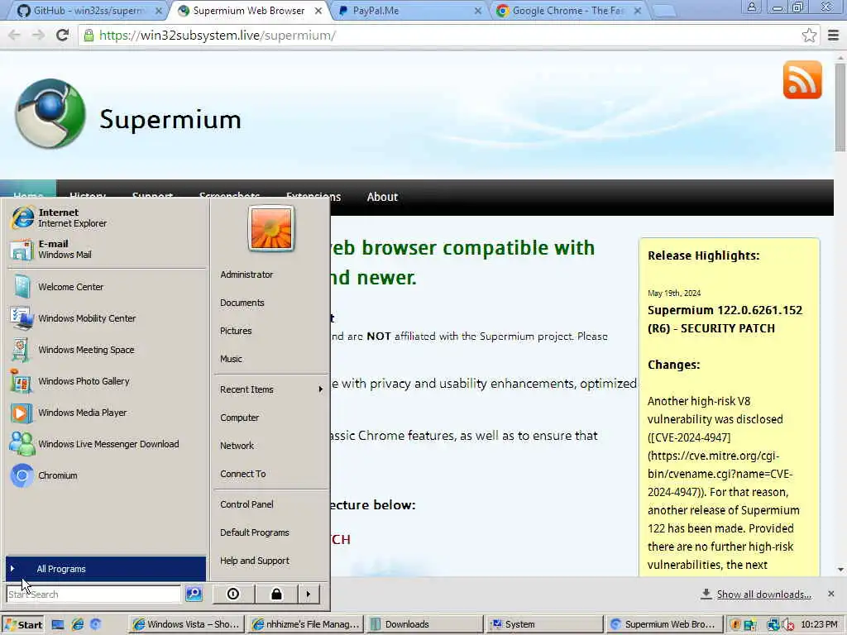Click the volume tray icon
Screen dimensions: 847x635
point(787,625)
